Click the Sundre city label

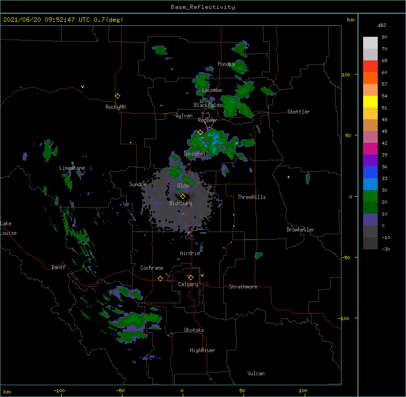point(138,184)
